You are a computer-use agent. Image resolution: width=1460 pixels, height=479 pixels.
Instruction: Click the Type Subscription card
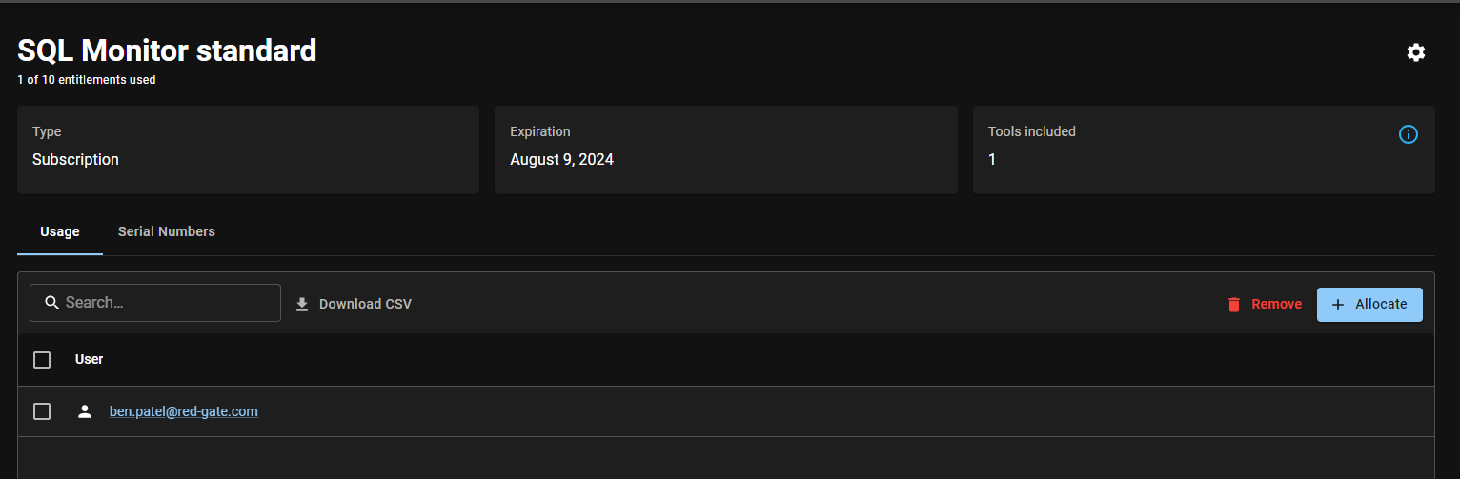[x=248, y=150]
